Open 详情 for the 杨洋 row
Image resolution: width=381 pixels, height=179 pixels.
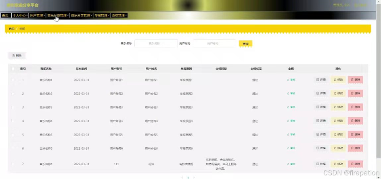(x=321, y=164)
